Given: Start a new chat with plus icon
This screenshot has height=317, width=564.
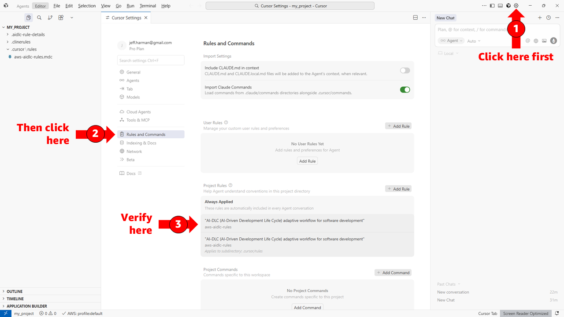Looking at the screenshot, I should tap(540, 18).
